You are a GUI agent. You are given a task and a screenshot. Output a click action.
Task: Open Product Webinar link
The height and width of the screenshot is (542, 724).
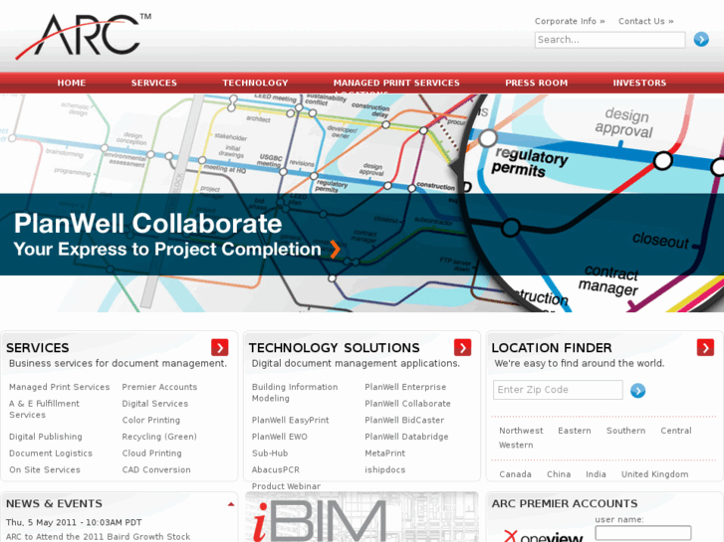(x=286, y=486)
